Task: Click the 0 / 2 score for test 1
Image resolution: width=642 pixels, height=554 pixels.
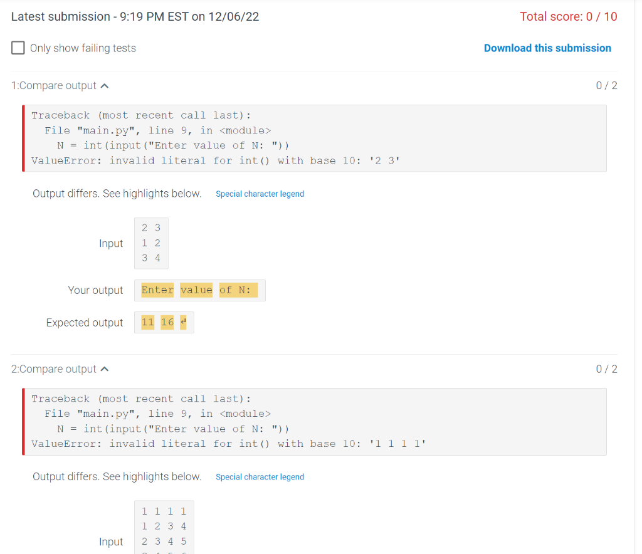Action: [x=606, y=85]
